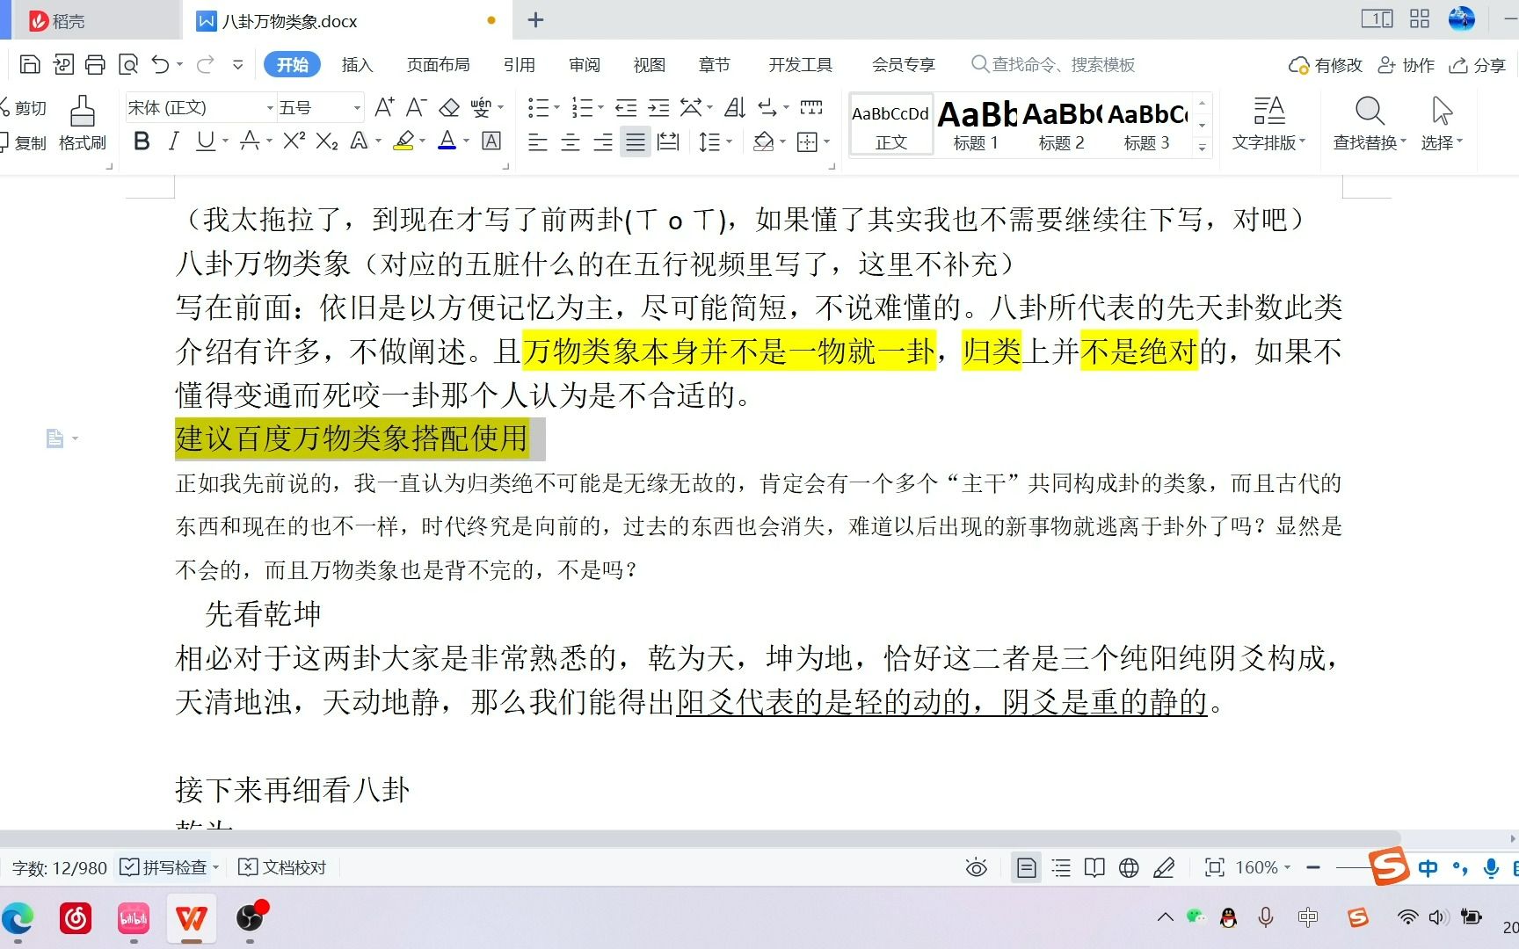Expand line spacing options
Viewport: 1519px width, 949px height.
(x=729, y=141)
